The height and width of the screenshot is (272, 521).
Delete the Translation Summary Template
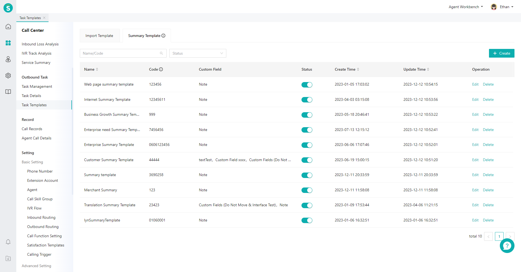pos(488,205)
